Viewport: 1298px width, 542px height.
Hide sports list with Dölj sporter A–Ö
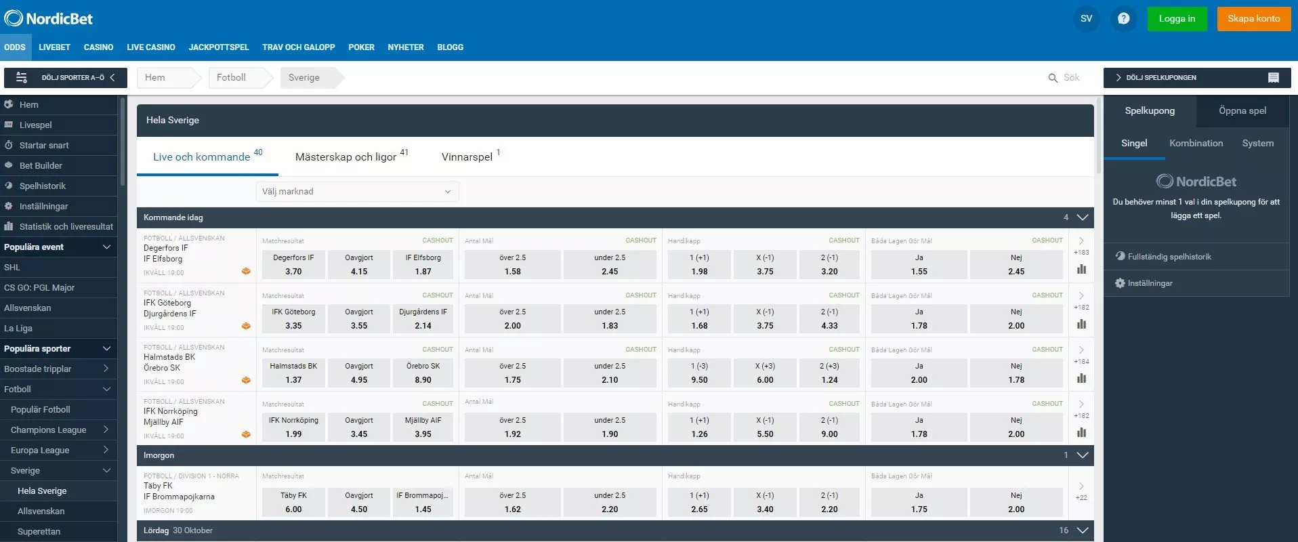click(65, 78)
